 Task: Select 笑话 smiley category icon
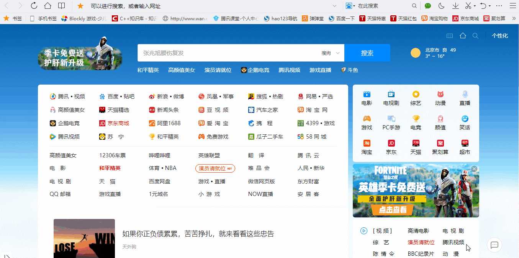[465, 123]
